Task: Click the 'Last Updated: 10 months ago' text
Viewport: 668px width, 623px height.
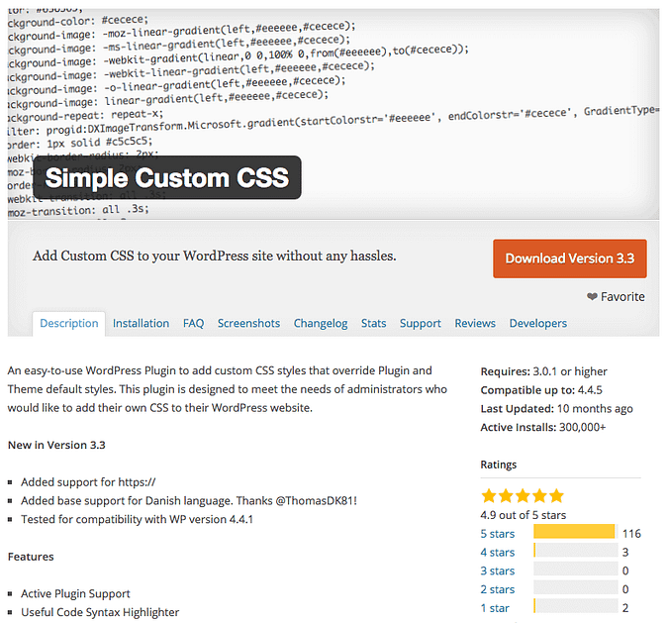Action: tap(556, 408)
